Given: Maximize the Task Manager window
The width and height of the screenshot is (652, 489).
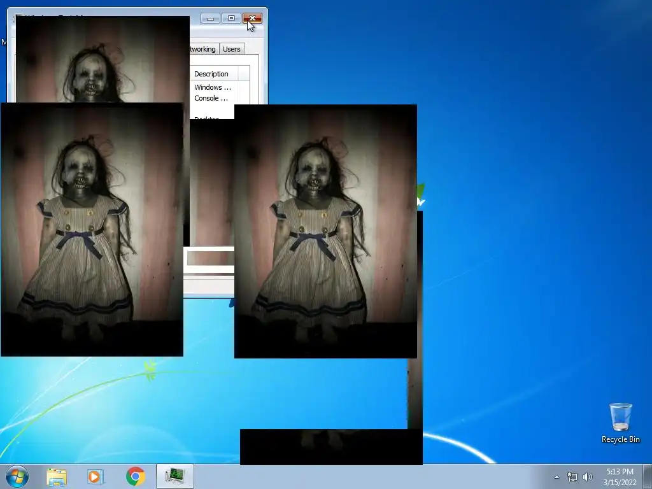Looking at the screenshot, I should click(x=231, y=18).
